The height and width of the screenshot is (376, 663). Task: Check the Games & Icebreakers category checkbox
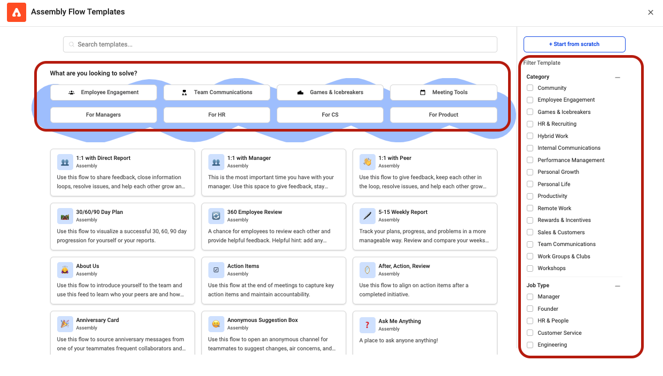pyautogui.click(x=530, y=112)
